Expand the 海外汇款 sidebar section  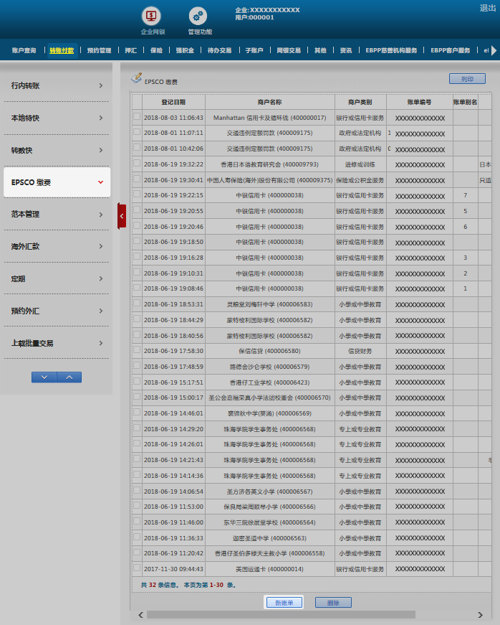coord(56,246)
